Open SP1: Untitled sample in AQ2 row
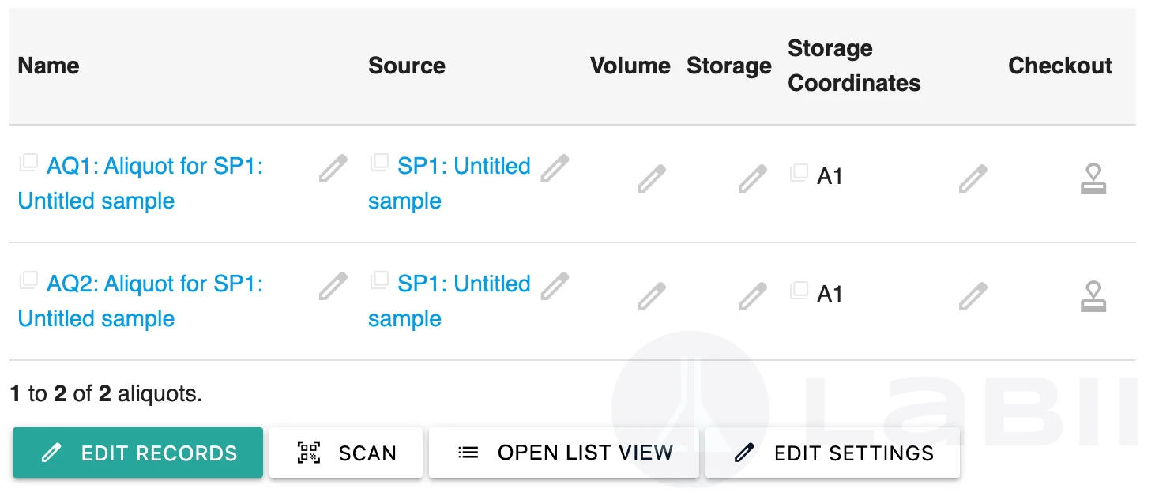This screenshot has width=1155, height=496. [450, 301]
